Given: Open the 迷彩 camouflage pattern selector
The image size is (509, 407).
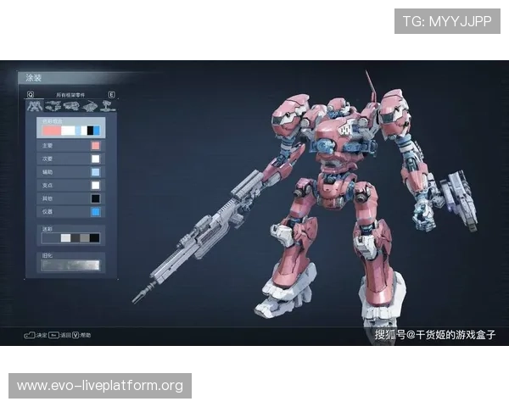Looking at the screenshot, I should (x=70, y=238).
